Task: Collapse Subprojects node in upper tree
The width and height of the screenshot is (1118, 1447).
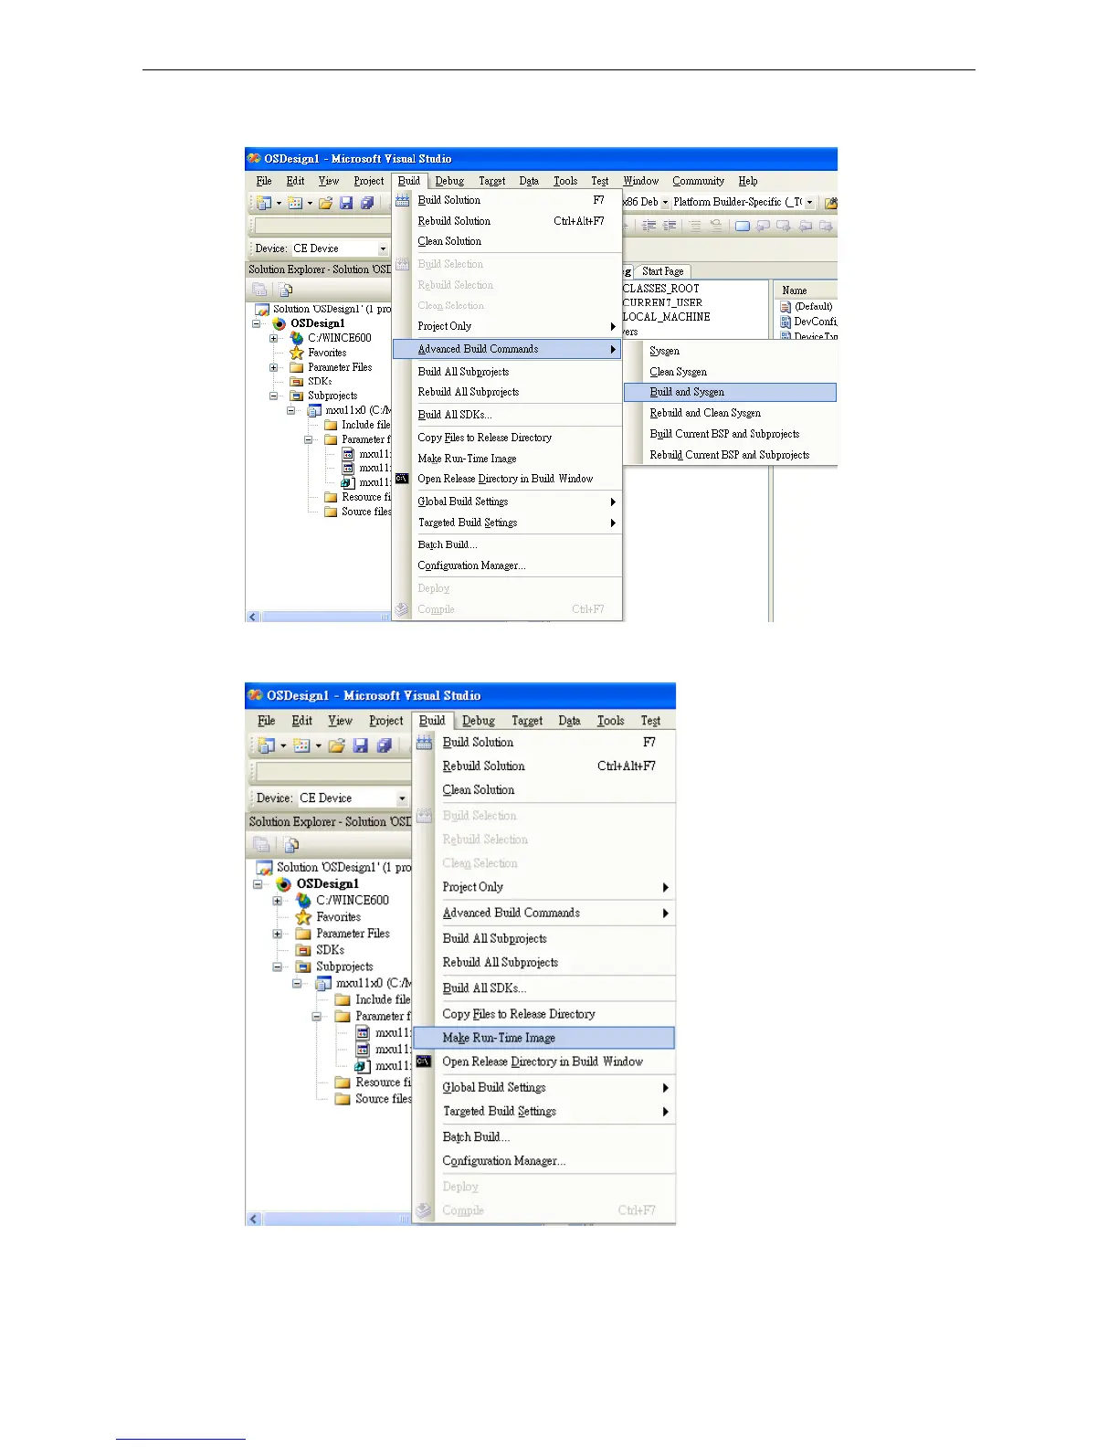Action: tap(273, 396)
